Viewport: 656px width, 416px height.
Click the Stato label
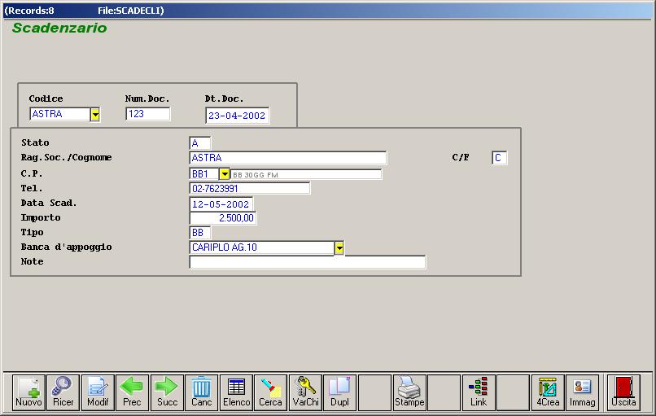pos(35,142)
